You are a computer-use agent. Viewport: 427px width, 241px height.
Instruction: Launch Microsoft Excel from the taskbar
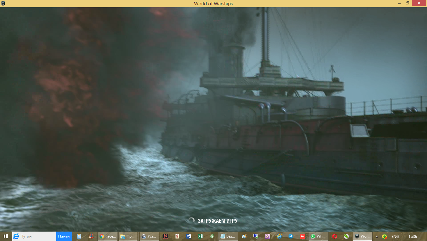point(200,236)
